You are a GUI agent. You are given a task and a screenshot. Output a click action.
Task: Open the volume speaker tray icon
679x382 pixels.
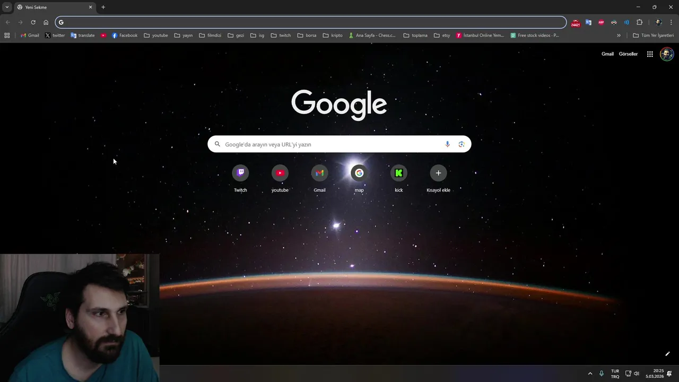(637, 374)
